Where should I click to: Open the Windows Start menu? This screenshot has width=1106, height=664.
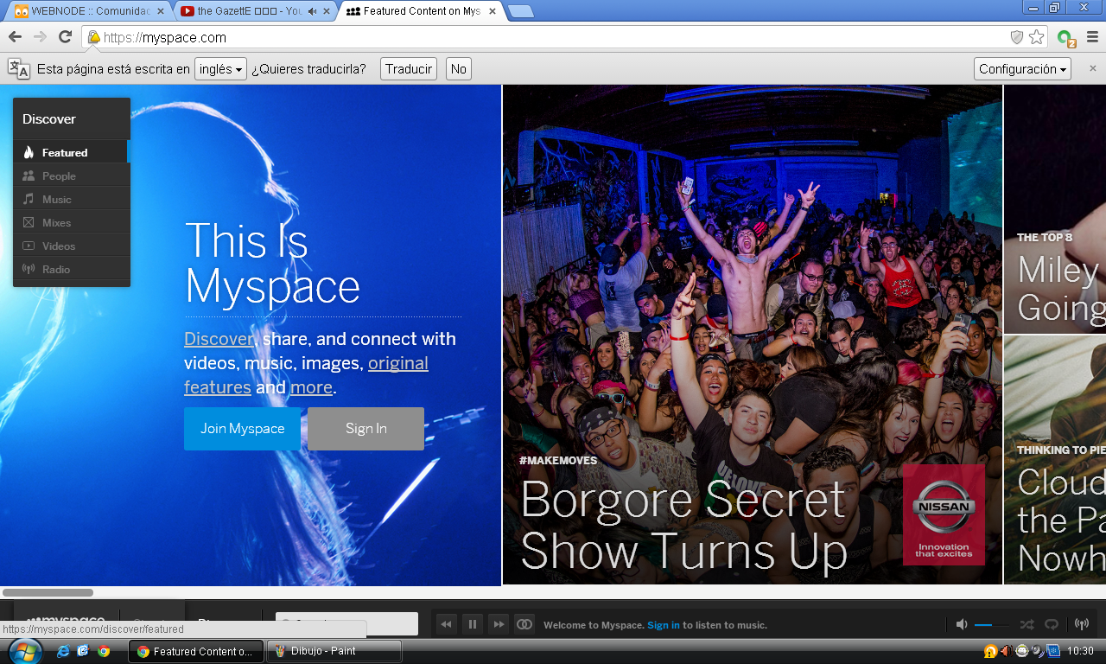pyautogui.click(x=24, y=650)
